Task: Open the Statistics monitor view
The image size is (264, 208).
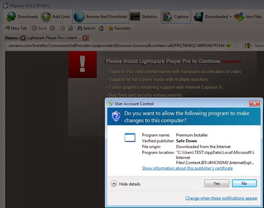Action: point(144,16)
